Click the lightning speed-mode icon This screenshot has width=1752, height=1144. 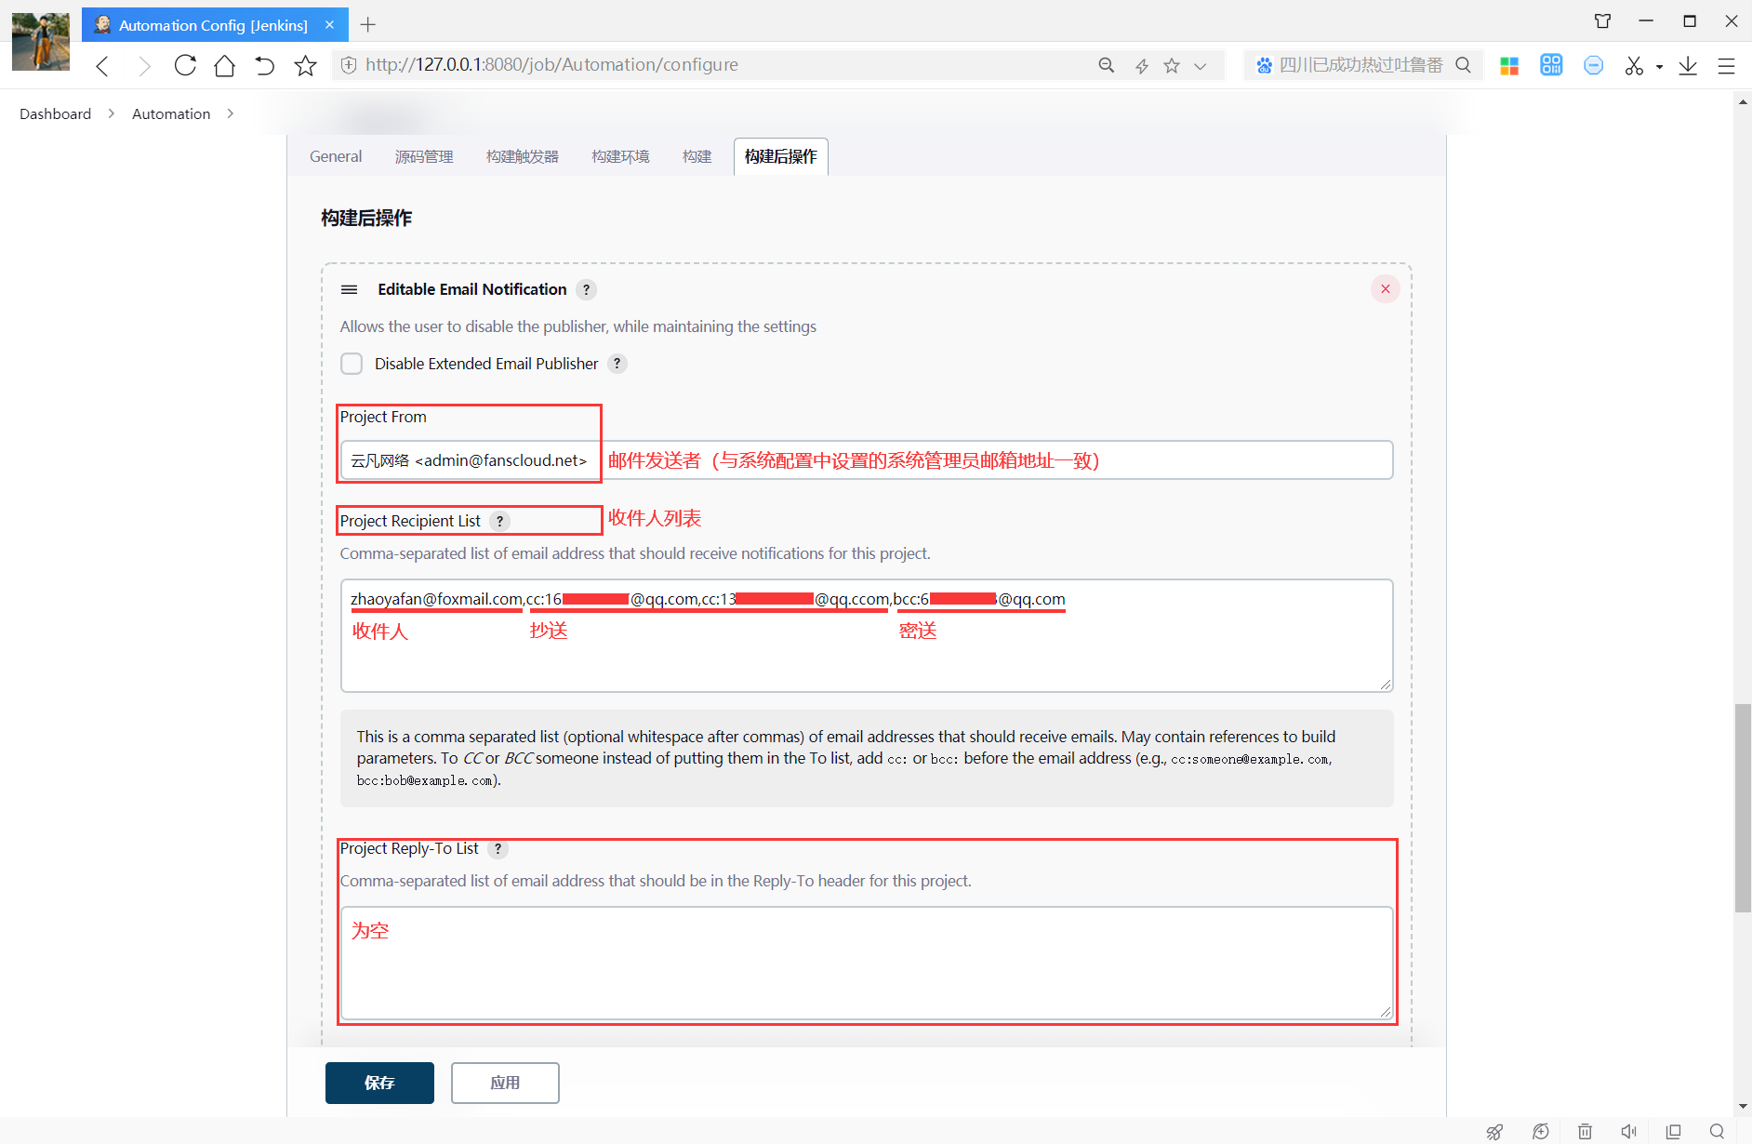pyautogui.click(x=1141, y=65)
